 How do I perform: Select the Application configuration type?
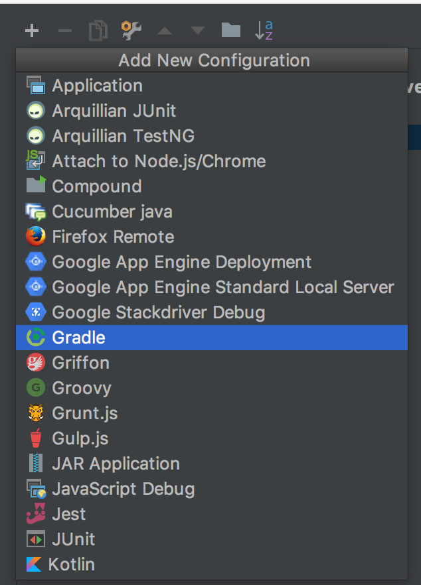coord(96,86)
